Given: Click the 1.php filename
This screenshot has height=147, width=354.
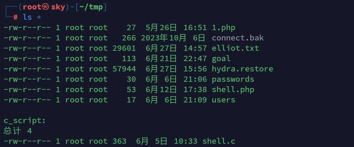Looking at the screenshot, I should (224, 28).
